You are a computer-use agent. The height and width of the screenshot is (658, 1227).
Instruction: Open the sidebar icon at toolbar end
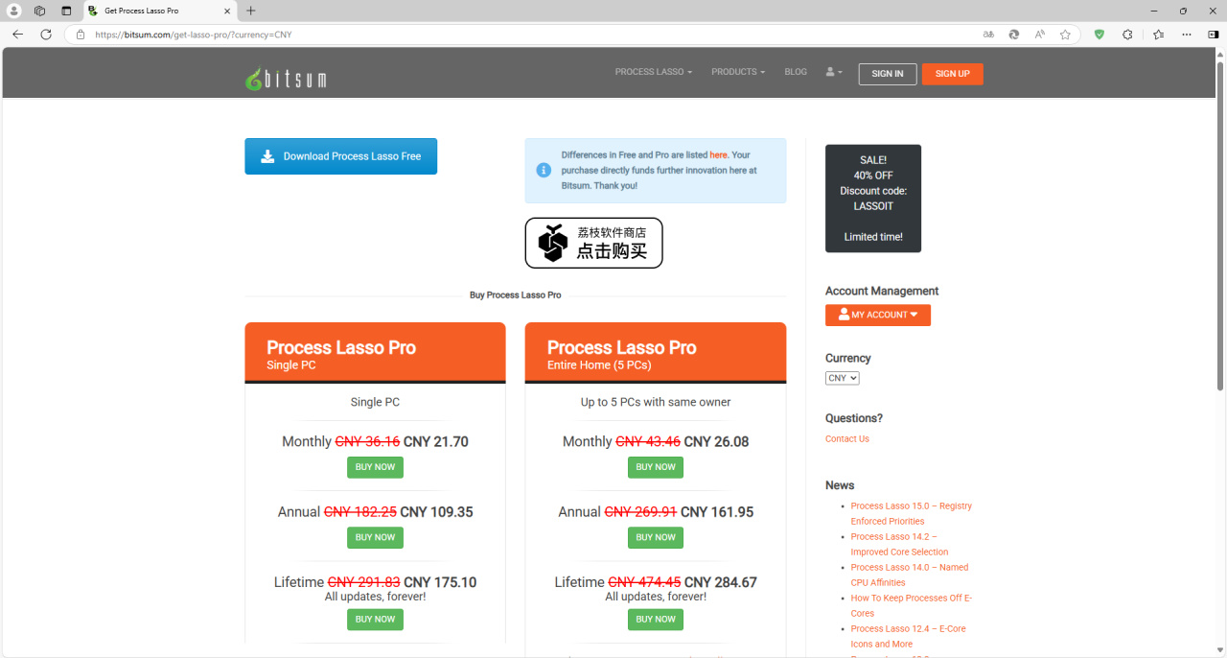pos(1214,35)
